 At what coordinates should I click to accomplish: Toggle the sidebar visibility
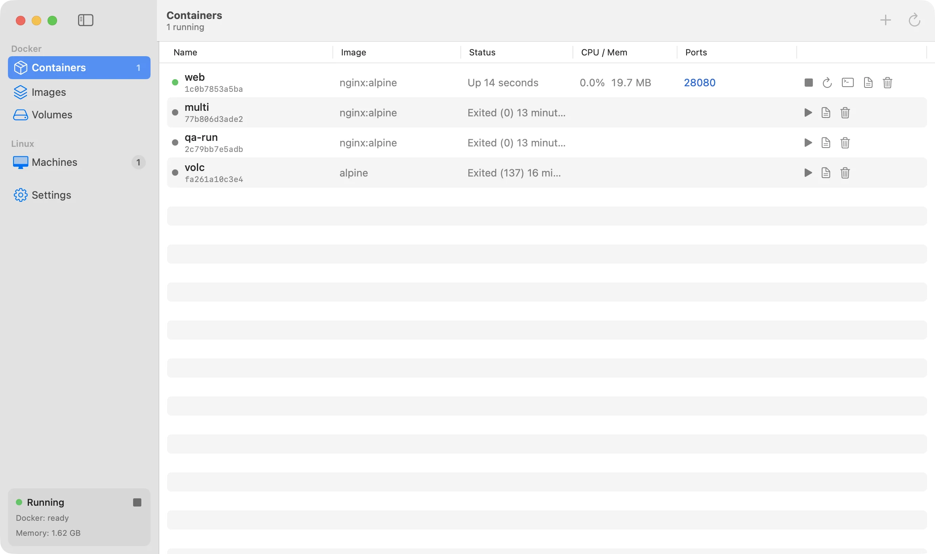(x=86, y=20)
